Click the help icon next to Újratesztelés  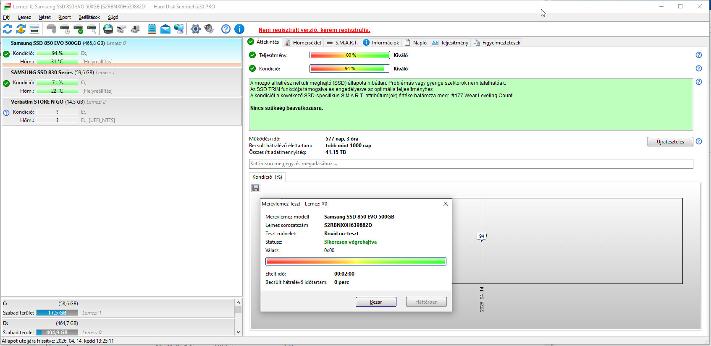699,141
